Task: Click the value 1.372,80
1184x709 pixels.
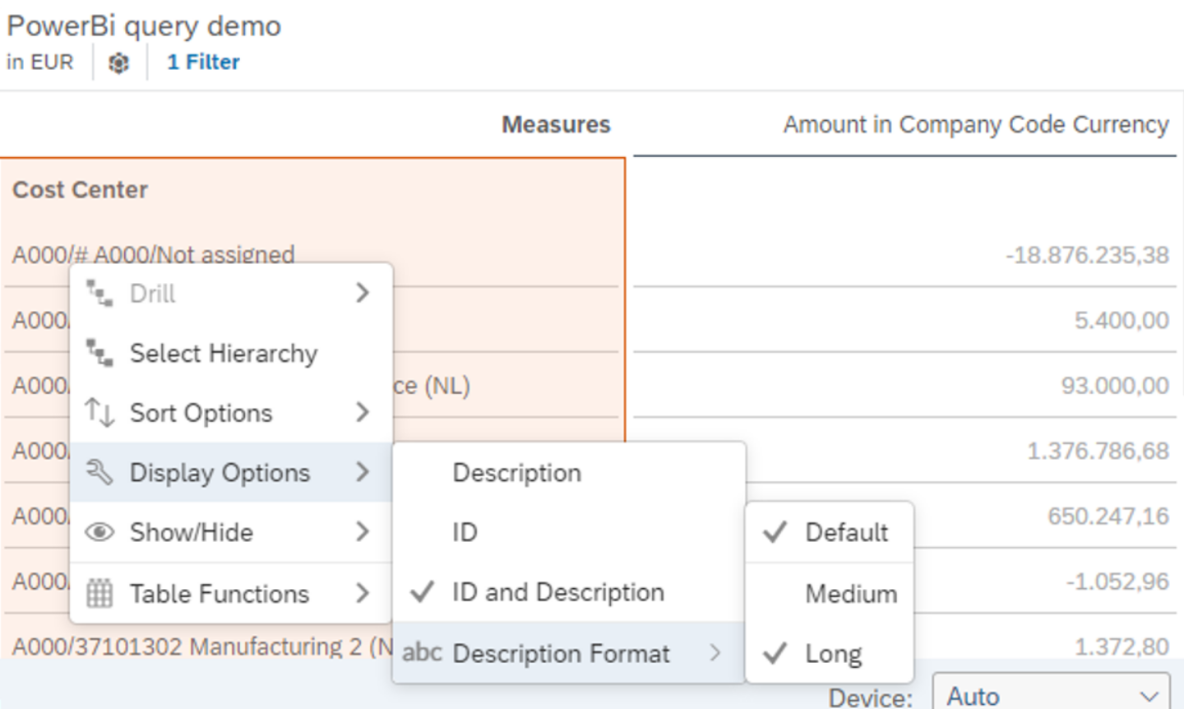Action: point(1122,646)
